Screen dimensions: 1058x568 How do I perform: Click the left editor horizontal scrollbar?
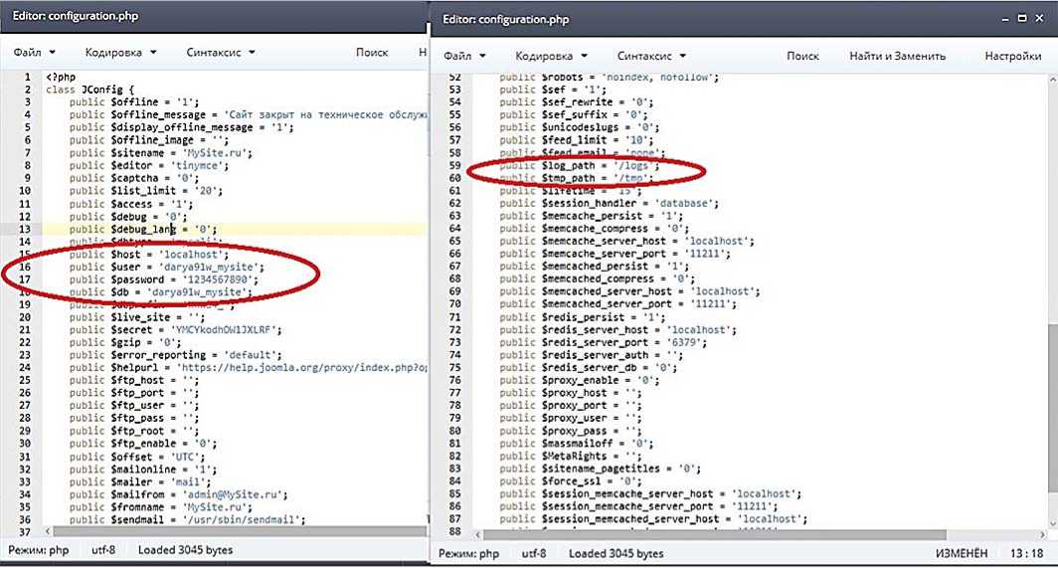(x=240, y=531)
